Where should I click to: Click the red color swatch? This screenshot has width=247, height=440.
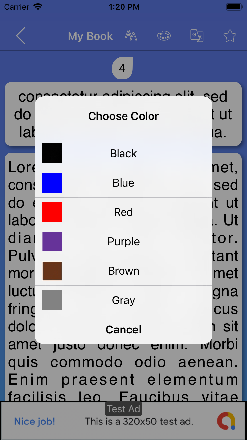(52, 212)
